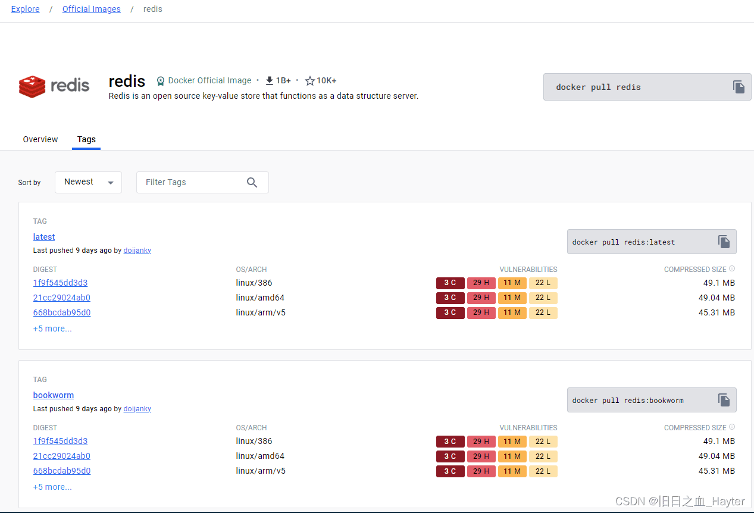Open doijanky profile under bookworm tag
This screenshot has height=513, width=754.
(x=137, y=409)
